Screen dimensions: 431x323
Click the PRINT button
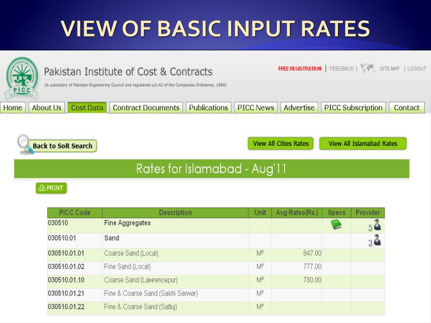click(51, 188)
